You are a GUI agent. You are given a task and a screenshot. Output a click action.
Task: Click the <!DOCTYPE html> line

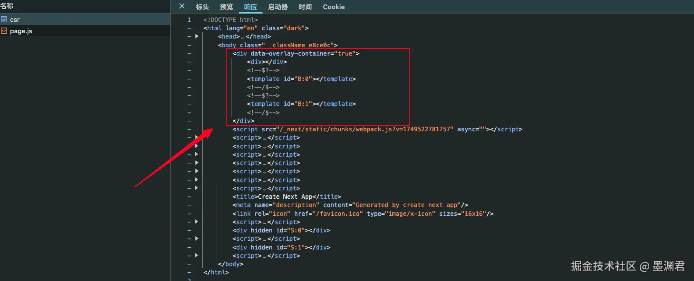click(x=231, y=20)
